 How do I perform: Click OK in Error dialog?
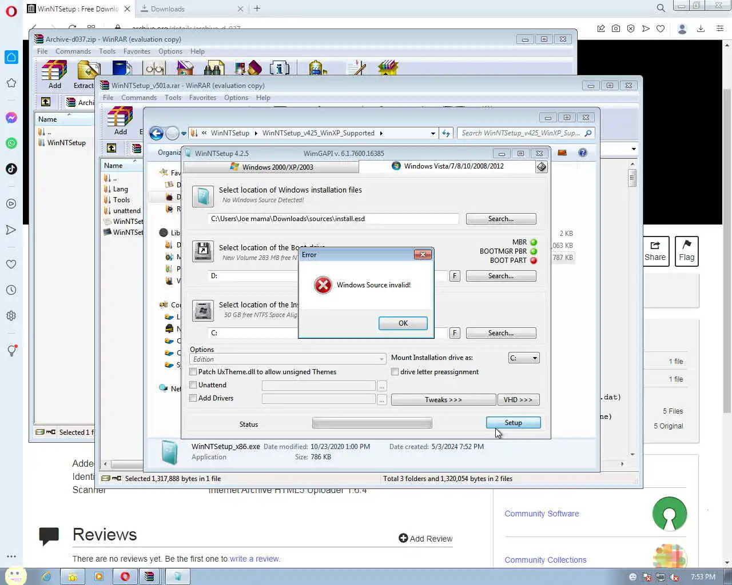click(x=403, y=323)
